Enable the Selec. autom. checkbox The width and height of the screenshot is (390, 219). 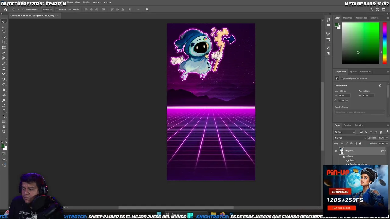click(x=23, y=9)
